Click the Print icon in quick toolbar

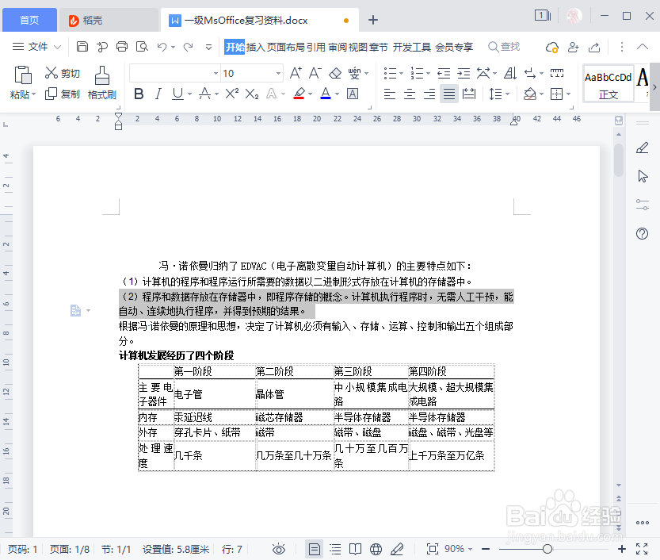pyautogui.click(x=122, y=46)
